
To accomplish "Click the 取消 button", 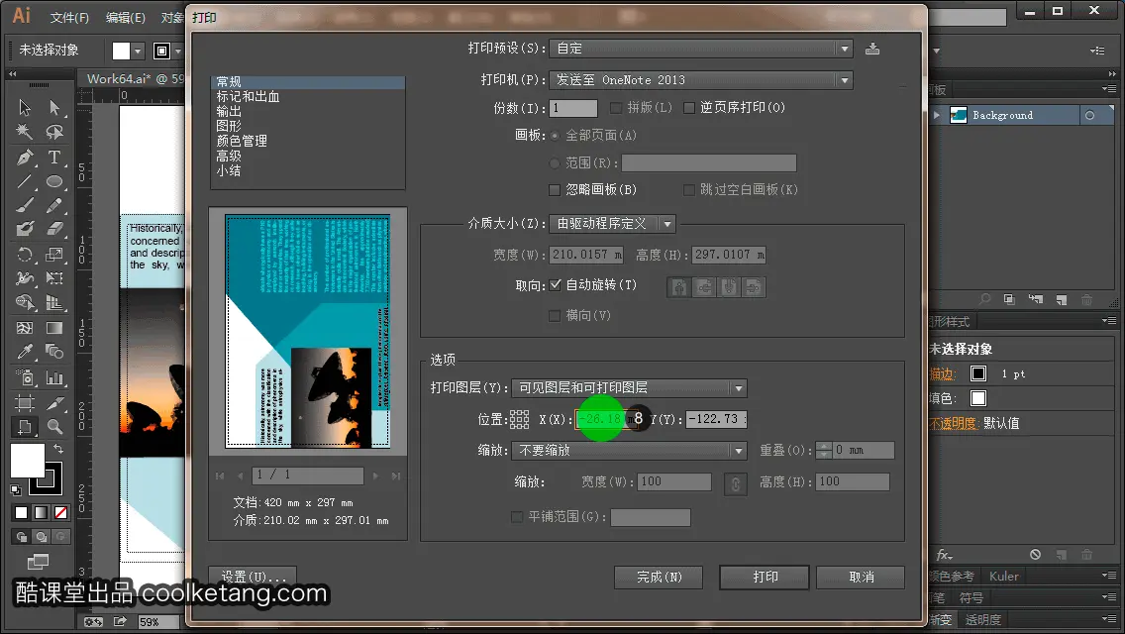I will coord(861,578).
